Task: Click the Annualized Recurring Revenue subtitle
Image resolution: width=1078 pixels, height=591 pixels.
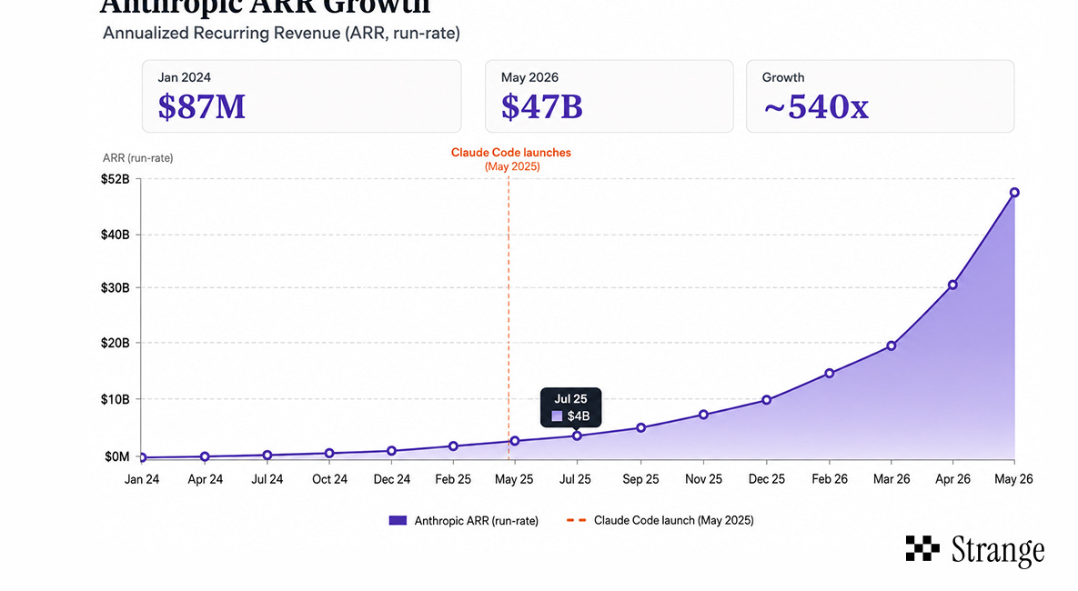Action: (281, 33)
